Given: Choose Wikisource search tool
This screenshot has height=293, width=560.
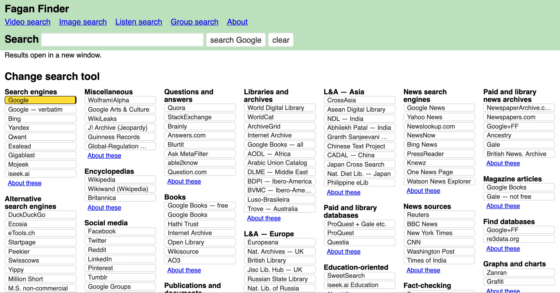Looking at the screenshot, I should [200, 251].
